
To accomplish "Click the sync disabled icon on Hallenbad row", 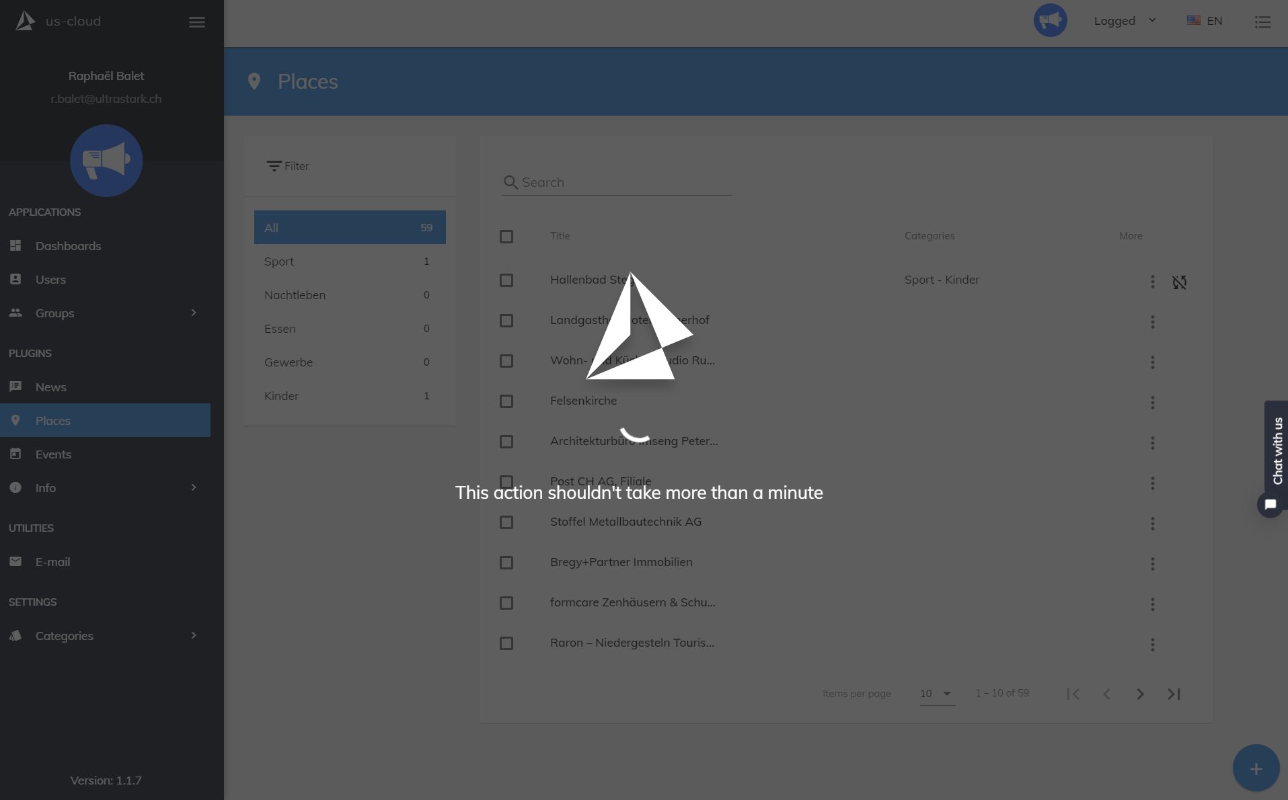I will (x=1180, y=282).
